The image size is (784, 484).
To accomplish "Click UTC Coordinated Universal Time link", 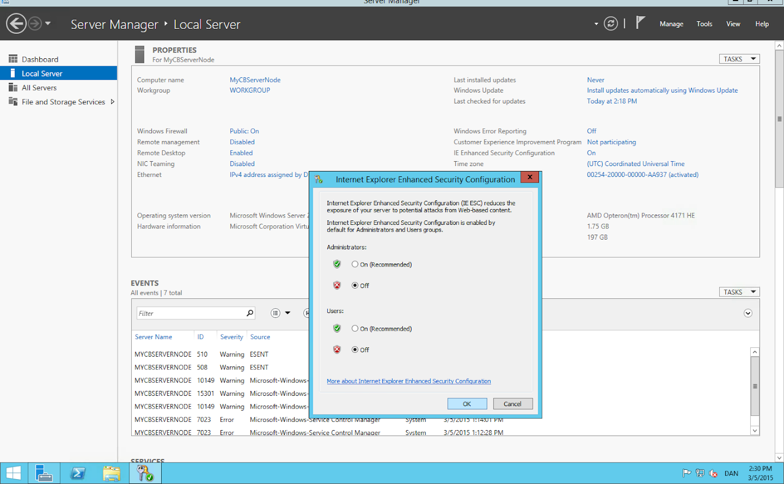I will click(636, 164).
